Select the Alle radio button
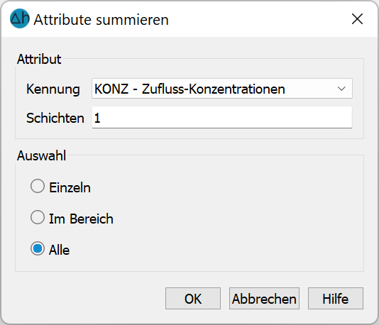The height and width of the screenshot is (325, 379). (38, 248)
